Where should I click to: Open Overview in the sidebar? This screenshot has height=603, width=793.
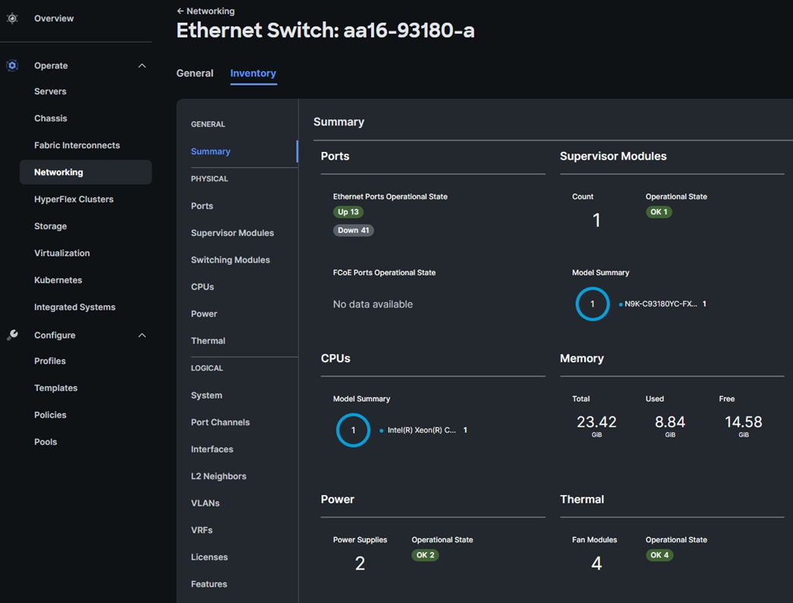(x=54, y=18)
